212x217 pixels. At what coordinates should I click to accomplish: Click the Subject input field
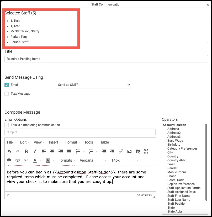coord(80,132)
